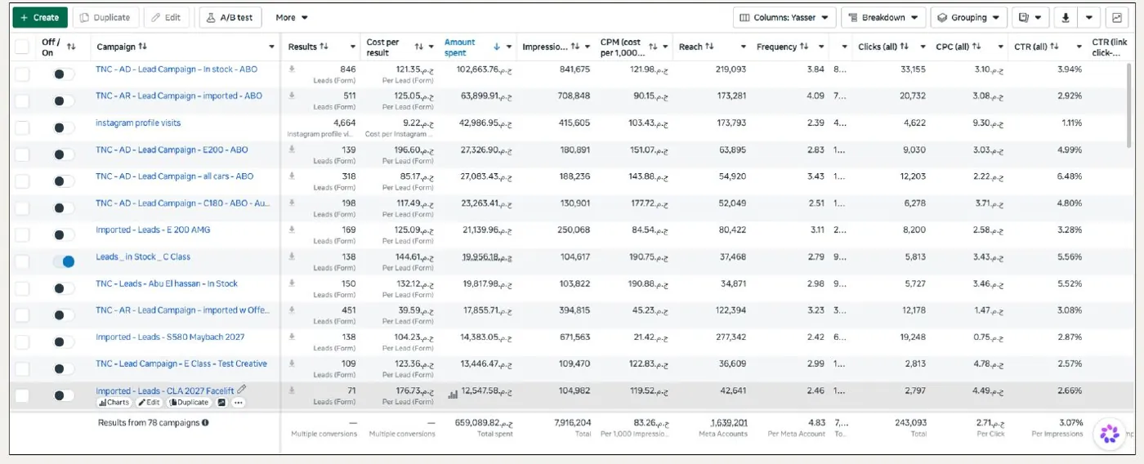Click results download icon in In stock - ABO row

292,69
